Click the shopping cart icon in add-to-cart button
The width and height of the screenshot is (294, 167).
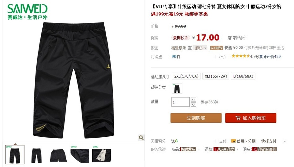click(238, 118)
